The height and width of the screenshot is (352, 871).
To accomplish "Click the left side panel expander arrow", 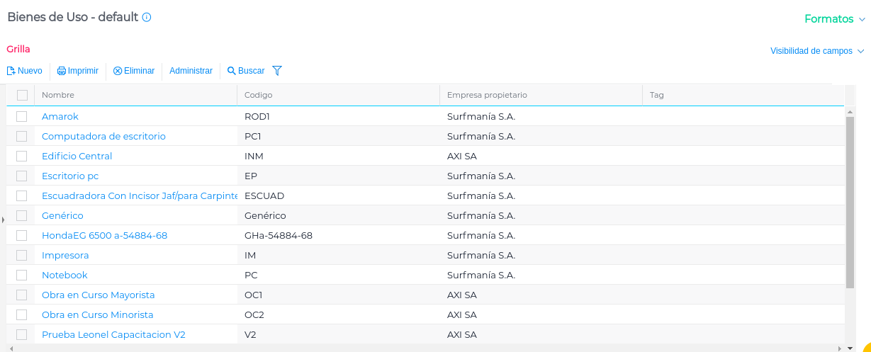I will pos(3,220).
